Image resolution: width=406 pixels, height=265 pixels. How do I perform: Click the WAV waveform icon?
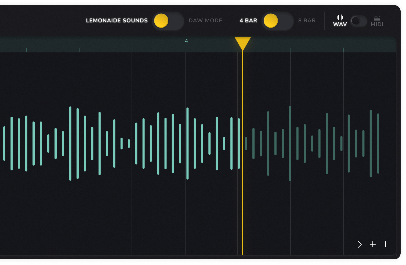(x=340, y=17)
